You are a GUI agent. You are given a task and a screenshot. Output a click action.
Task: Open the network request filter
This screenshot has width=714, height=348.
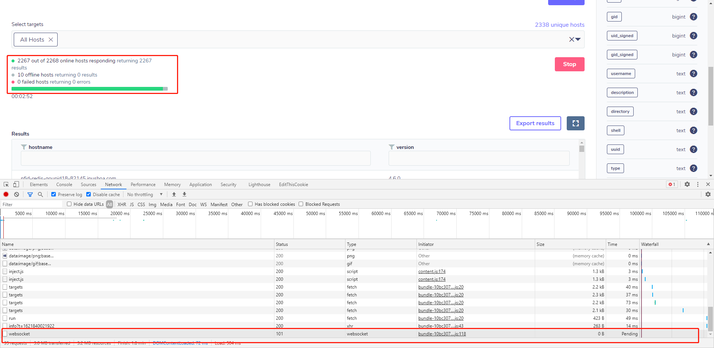click(x=30, y=194)
